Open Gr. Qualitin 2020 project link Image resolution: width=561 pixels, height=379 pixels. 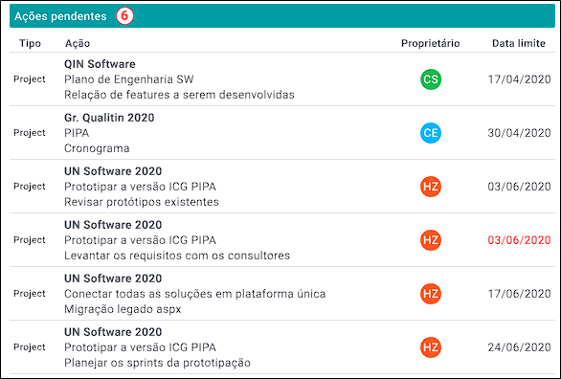coord(109,118)
